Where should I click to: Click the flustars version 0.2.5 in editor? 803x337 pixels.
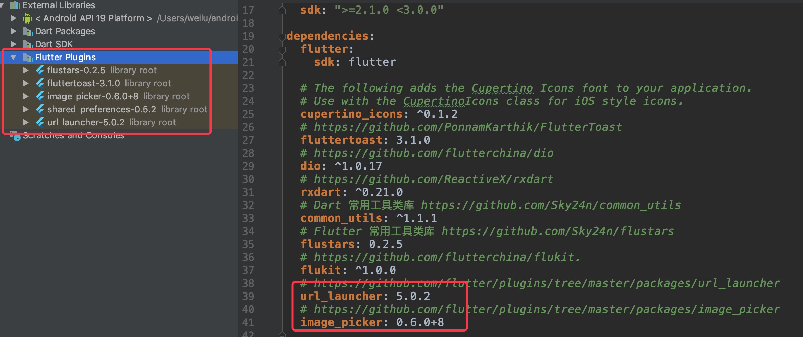[386, 244]
